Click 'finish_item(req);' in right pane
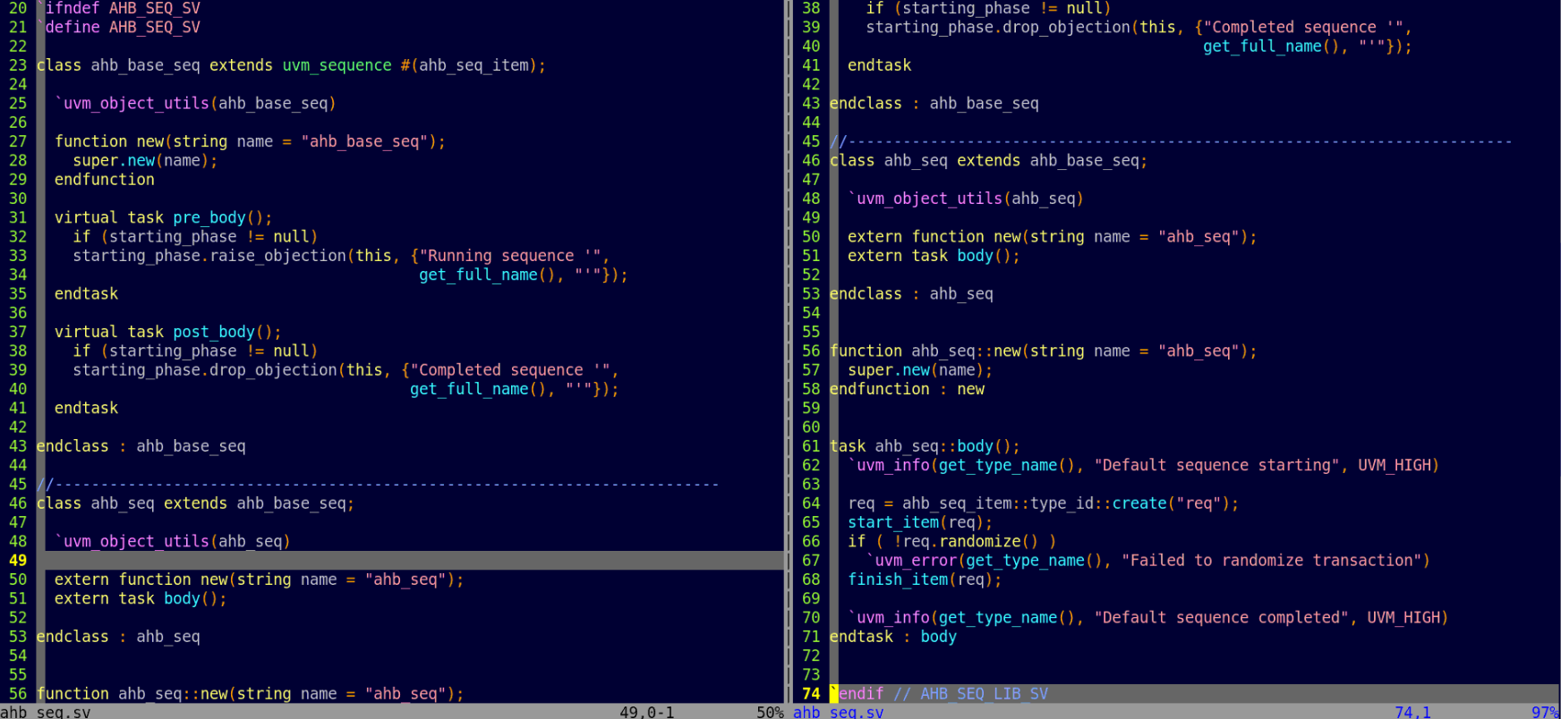Image resolution: width=1561 pixels, height=719 pixels. pyautogui.click(x=925, y=579)
